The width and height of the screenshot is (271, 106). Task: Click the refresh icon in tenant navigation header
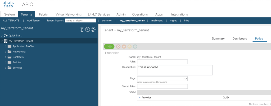[x=93, y=30]
